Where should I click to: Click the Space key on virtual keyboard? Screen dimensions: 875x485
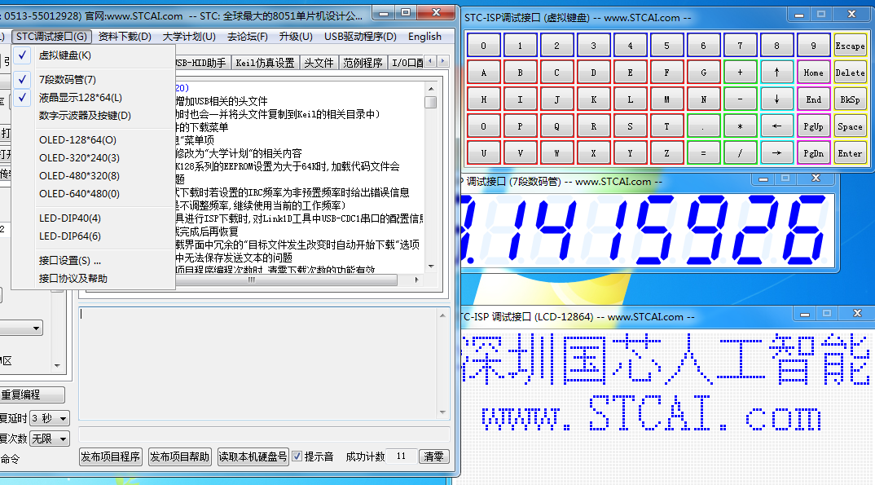pyautogui.click(x=850, y=126)
